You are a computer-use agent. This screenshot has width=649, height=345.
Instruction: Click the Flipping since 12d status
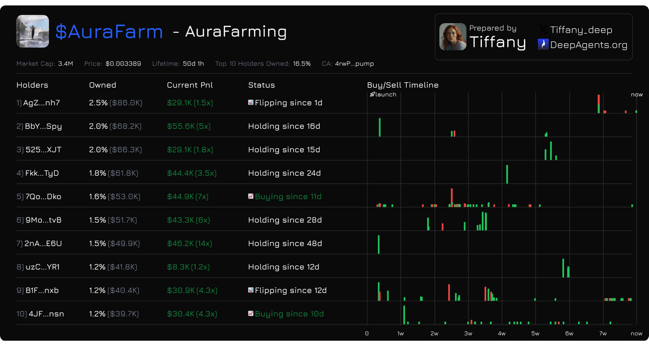tap(291, 290)
